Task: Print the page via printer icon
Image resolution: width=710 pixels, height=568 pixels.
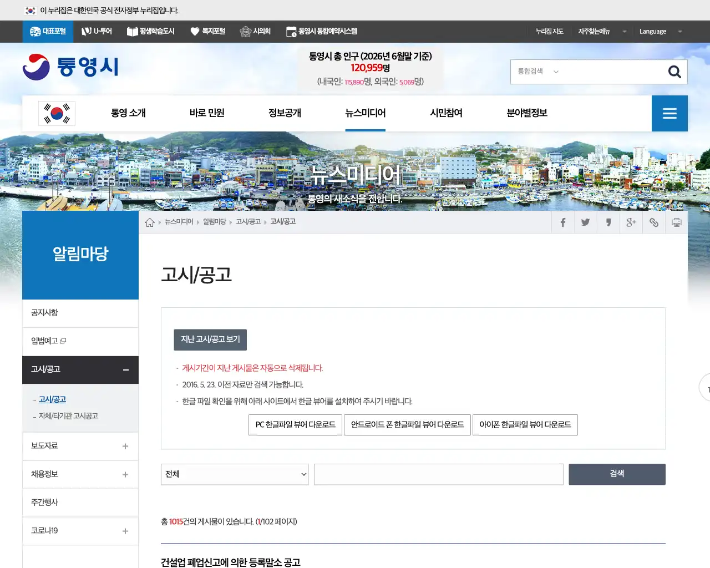Action: [677, 222]
